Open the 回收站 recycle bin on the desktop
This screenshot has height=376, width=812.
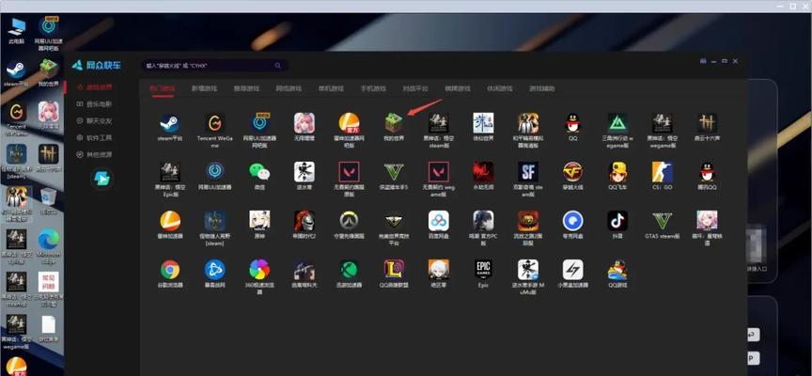48,201
